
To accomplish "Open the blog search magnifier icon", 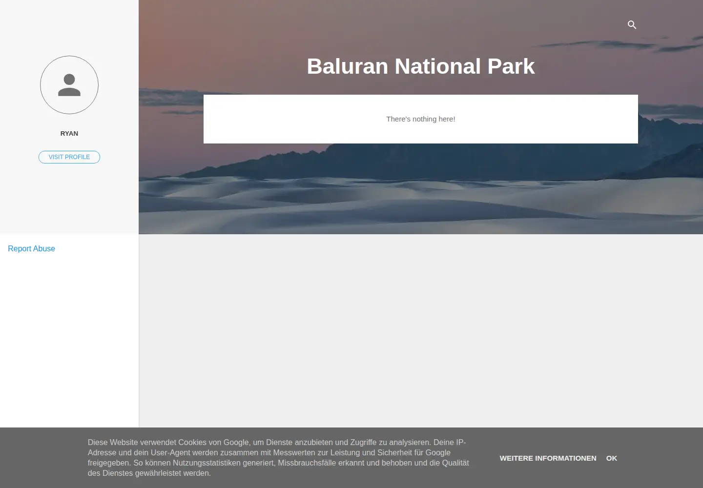I will tap(632, 24).
